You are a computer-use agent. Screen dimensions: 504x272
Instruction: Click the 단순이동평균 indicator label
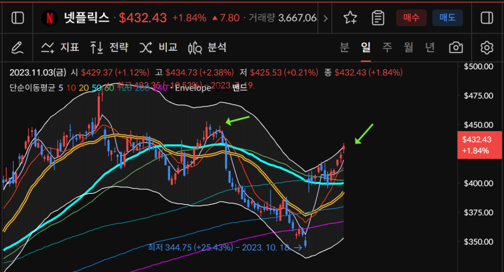[32, 87]
